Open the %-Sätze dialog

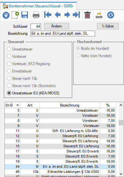pyautogui.click(x=108, y=26)
